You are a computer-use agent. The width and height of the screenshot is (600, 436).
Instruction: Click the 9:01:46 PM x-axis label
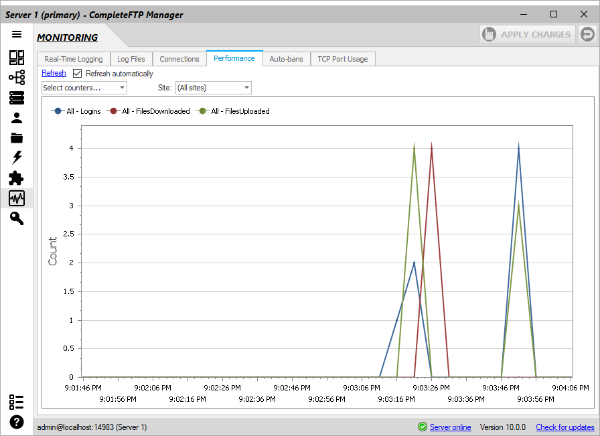(x=83, y=388)
